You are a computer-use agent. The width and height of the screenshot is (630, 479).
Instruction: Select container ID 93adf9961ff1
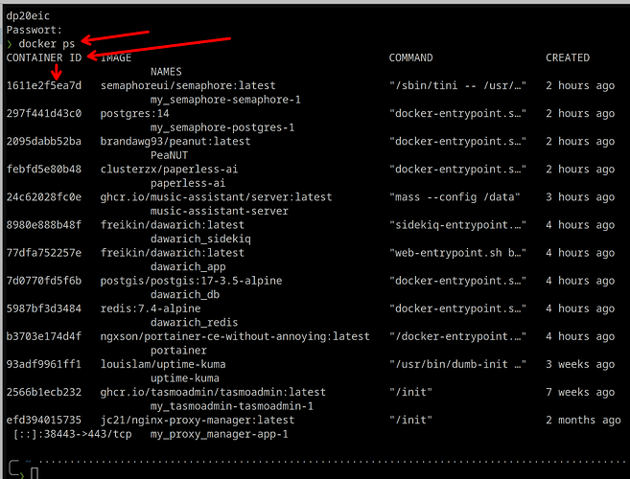pyautogui.click(x=44, y=365)
